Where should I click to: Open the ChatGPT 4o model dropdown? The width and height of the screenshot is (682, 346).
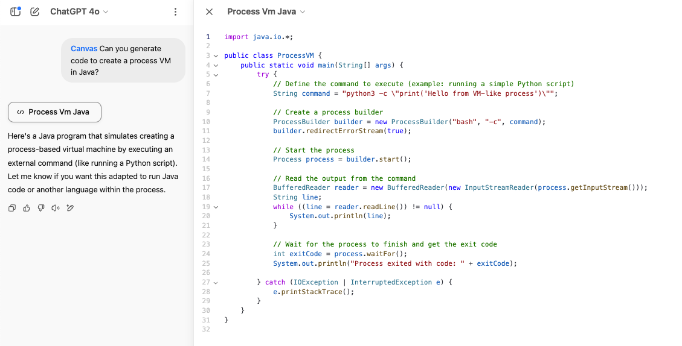(x=79, y=11)
